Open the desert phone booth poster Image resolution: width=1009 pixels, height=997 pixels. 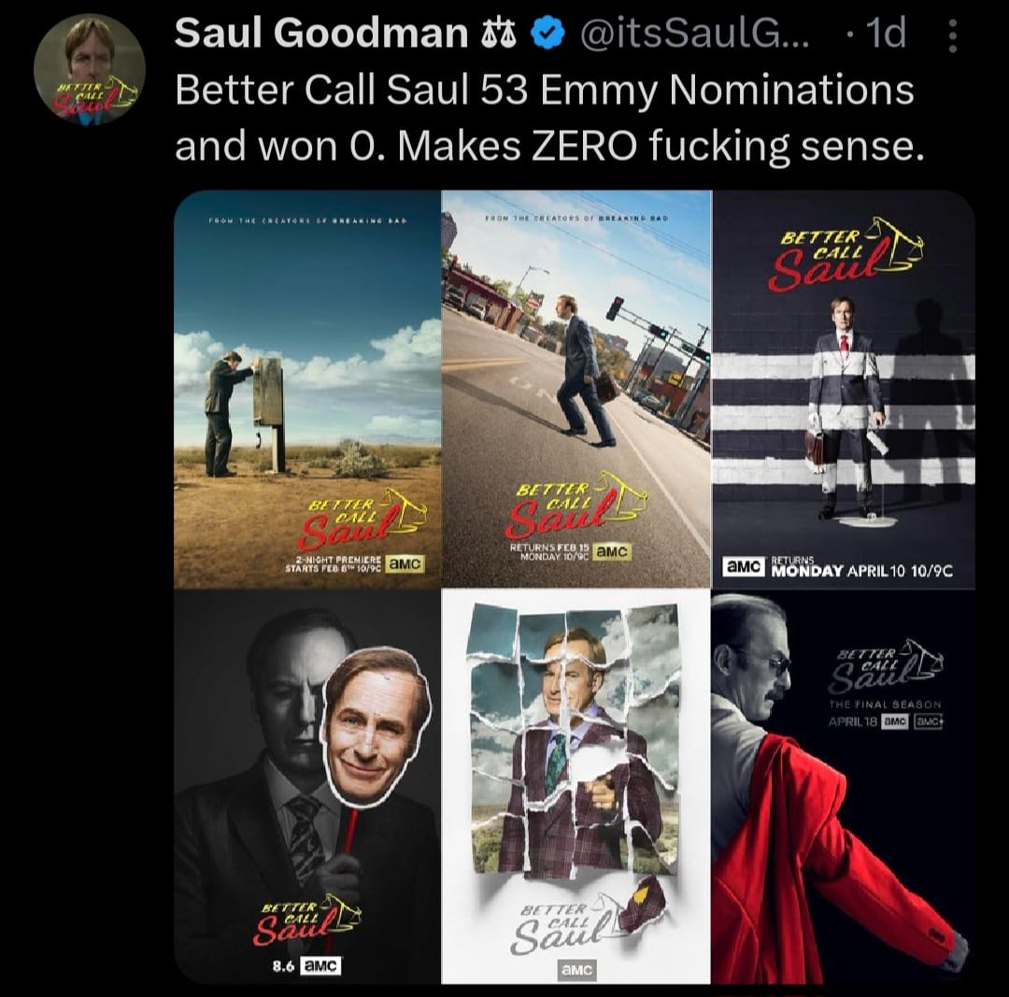tap(307, 389)
